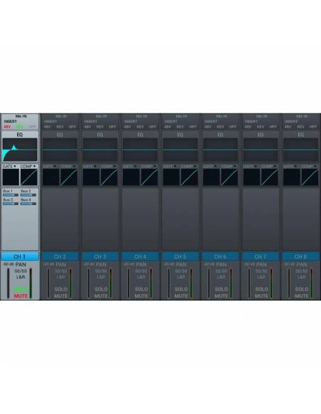Click INSERT on CH 1
The image size is (321, 414).
(11, 121)
